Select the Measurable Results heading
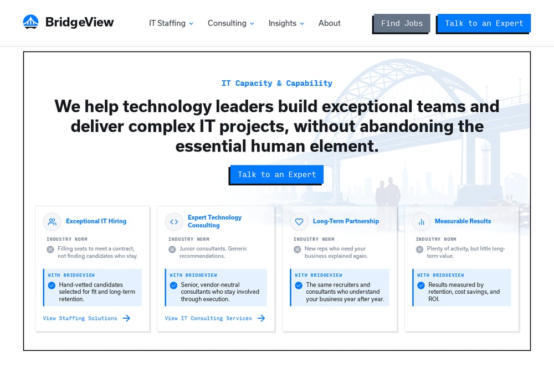The height and width of the screenshot is (369, 554). tap(463, 221)
